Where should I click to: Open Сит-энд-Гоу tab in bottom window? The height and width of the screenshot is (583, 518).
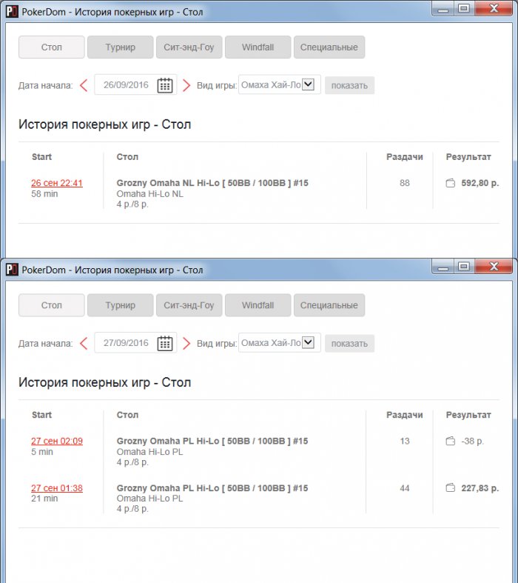pos(189,305)
